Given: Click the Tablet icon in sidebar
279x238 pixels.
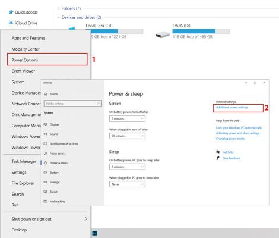Looking at the screenshot, I should pos(45,192).
